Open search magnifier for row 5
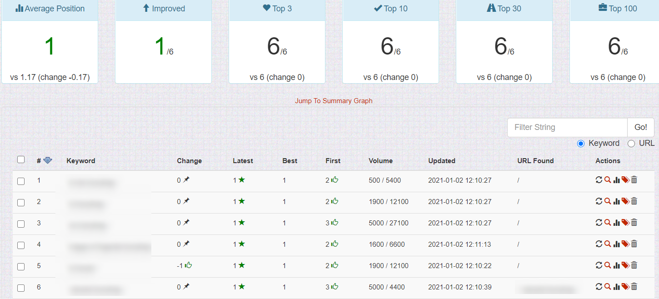 pos(608,265)
